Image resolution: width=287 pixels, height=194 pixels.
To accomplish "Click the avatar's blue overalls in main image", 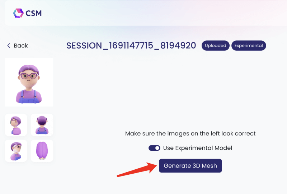I will coord(29,96).
